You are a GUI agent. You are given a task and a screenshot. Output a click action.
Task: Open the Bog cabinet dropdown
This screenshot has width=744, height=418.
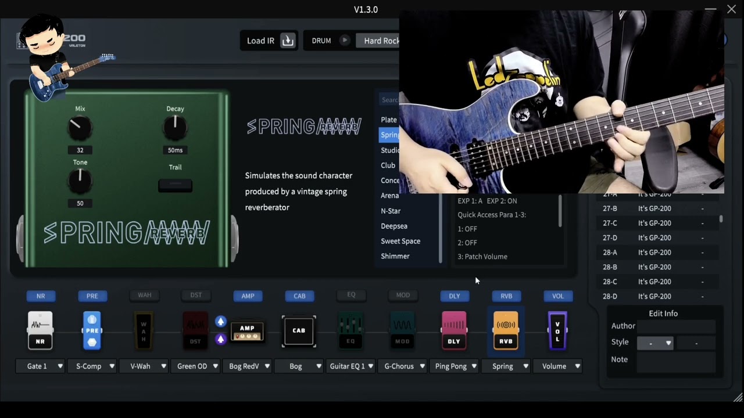pos(299,366)
